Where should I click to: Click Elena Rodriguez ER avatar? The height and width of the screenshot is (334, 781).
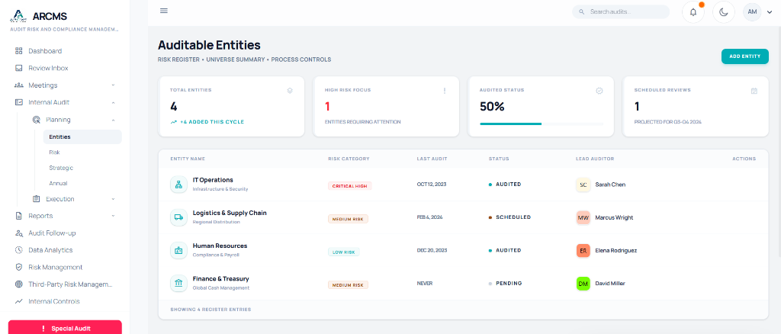(583, 250)
